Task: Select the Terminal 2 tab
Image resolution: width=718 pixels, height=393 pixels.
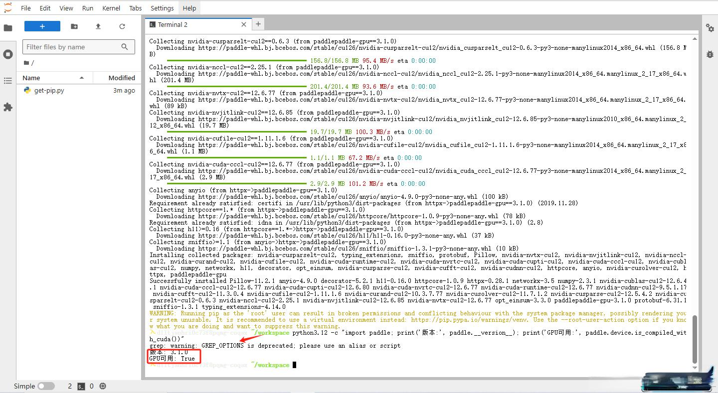Action: (x=173, y=24)
